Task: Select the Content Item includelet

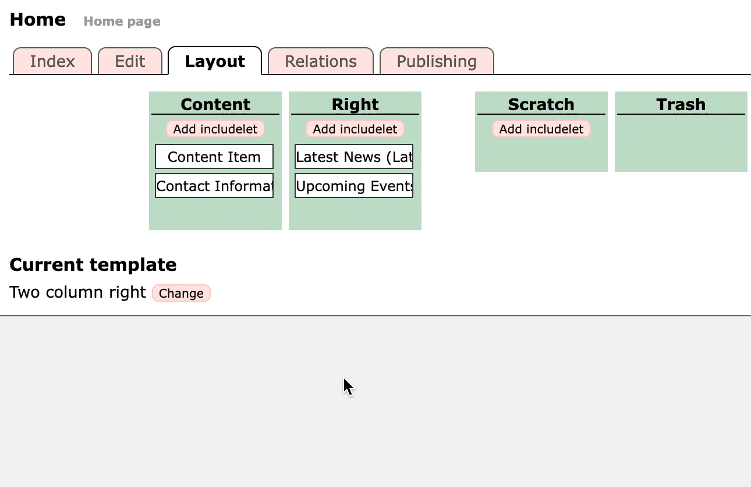Action: pyautogui.click(x=214, y=156)
